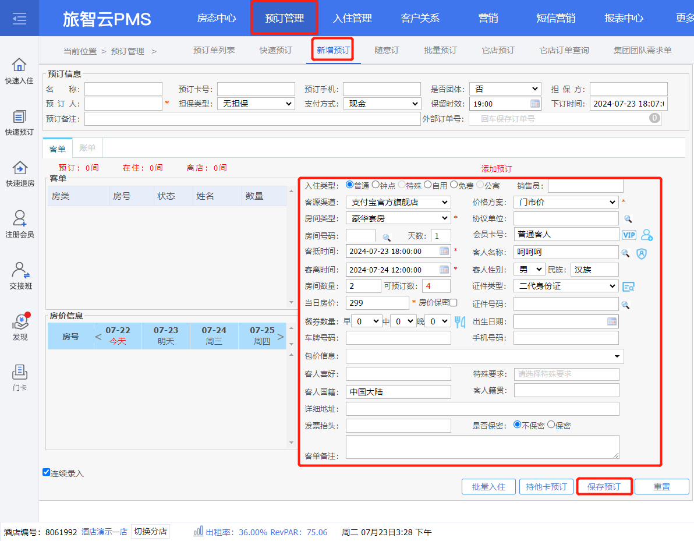Open calendar picker for 保留时效
Screen dimensions: 694x541
tap(535, 104)
